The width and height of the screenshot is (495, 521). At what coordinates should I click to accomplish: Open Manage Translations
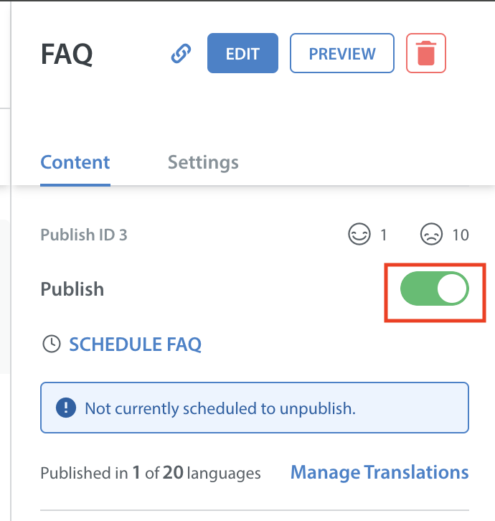(379, 472)
